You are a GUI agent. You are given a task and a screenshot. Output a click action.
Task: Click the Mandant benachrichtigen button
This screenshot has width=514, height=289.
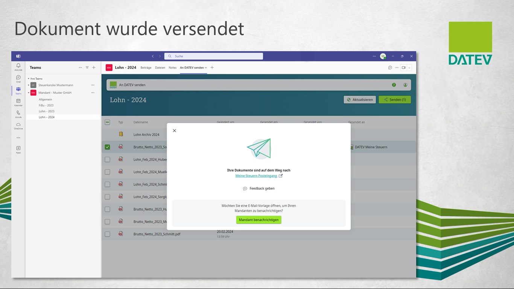259,220
